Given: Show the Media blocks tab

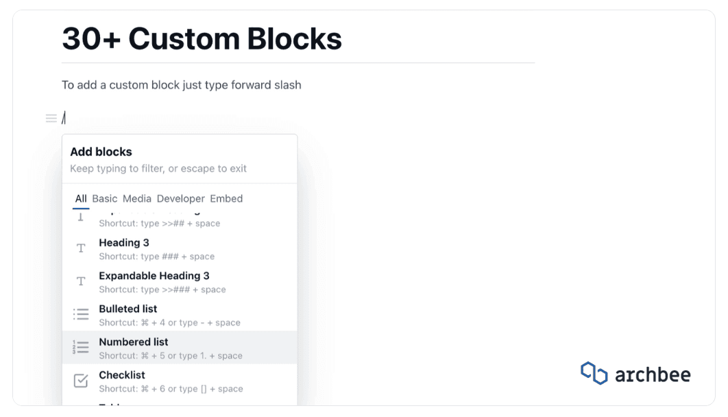Looking at the screenshot, I should pyautogui.click(x=137, y=199).
